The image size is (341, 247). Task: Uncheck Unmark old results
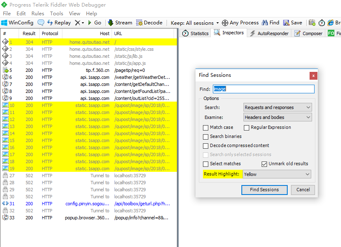click(x=265, y=164)
